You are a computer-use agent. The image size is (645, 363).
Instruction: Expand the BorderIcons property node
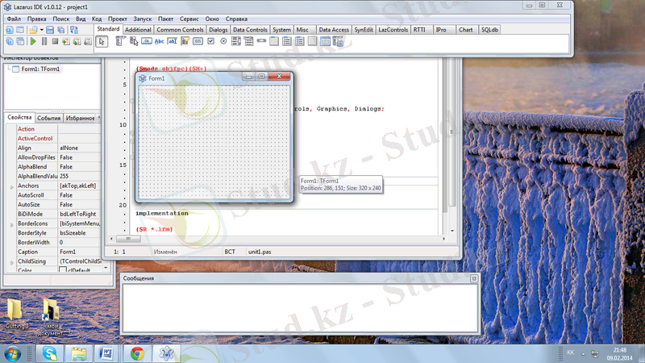pos(11,223)
